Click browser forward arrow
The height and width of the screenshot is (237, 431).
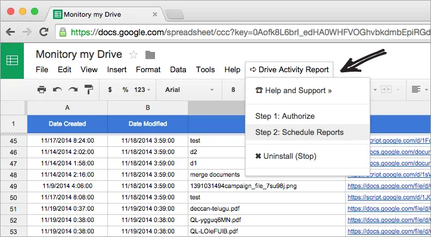[x=27, y=32]
